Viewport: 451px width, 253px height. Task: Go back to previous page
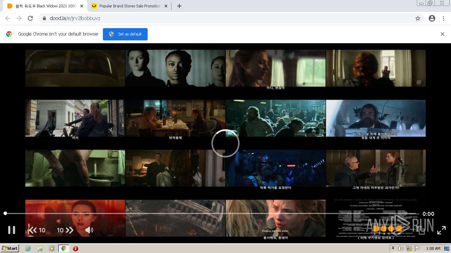8,18
